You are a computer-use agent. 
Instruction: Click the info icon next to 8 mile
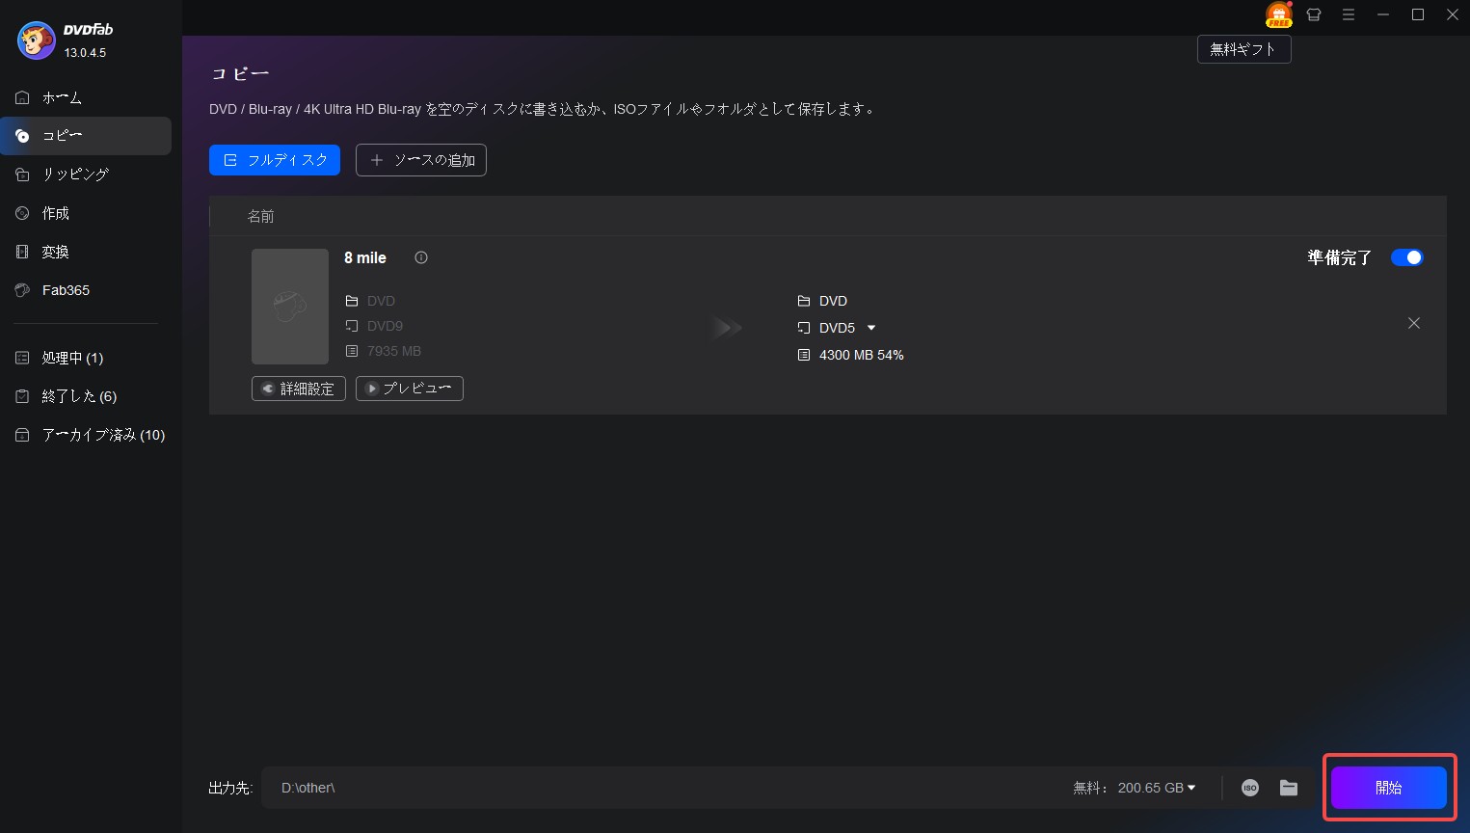pyautogui.click(x=421, y=257)
